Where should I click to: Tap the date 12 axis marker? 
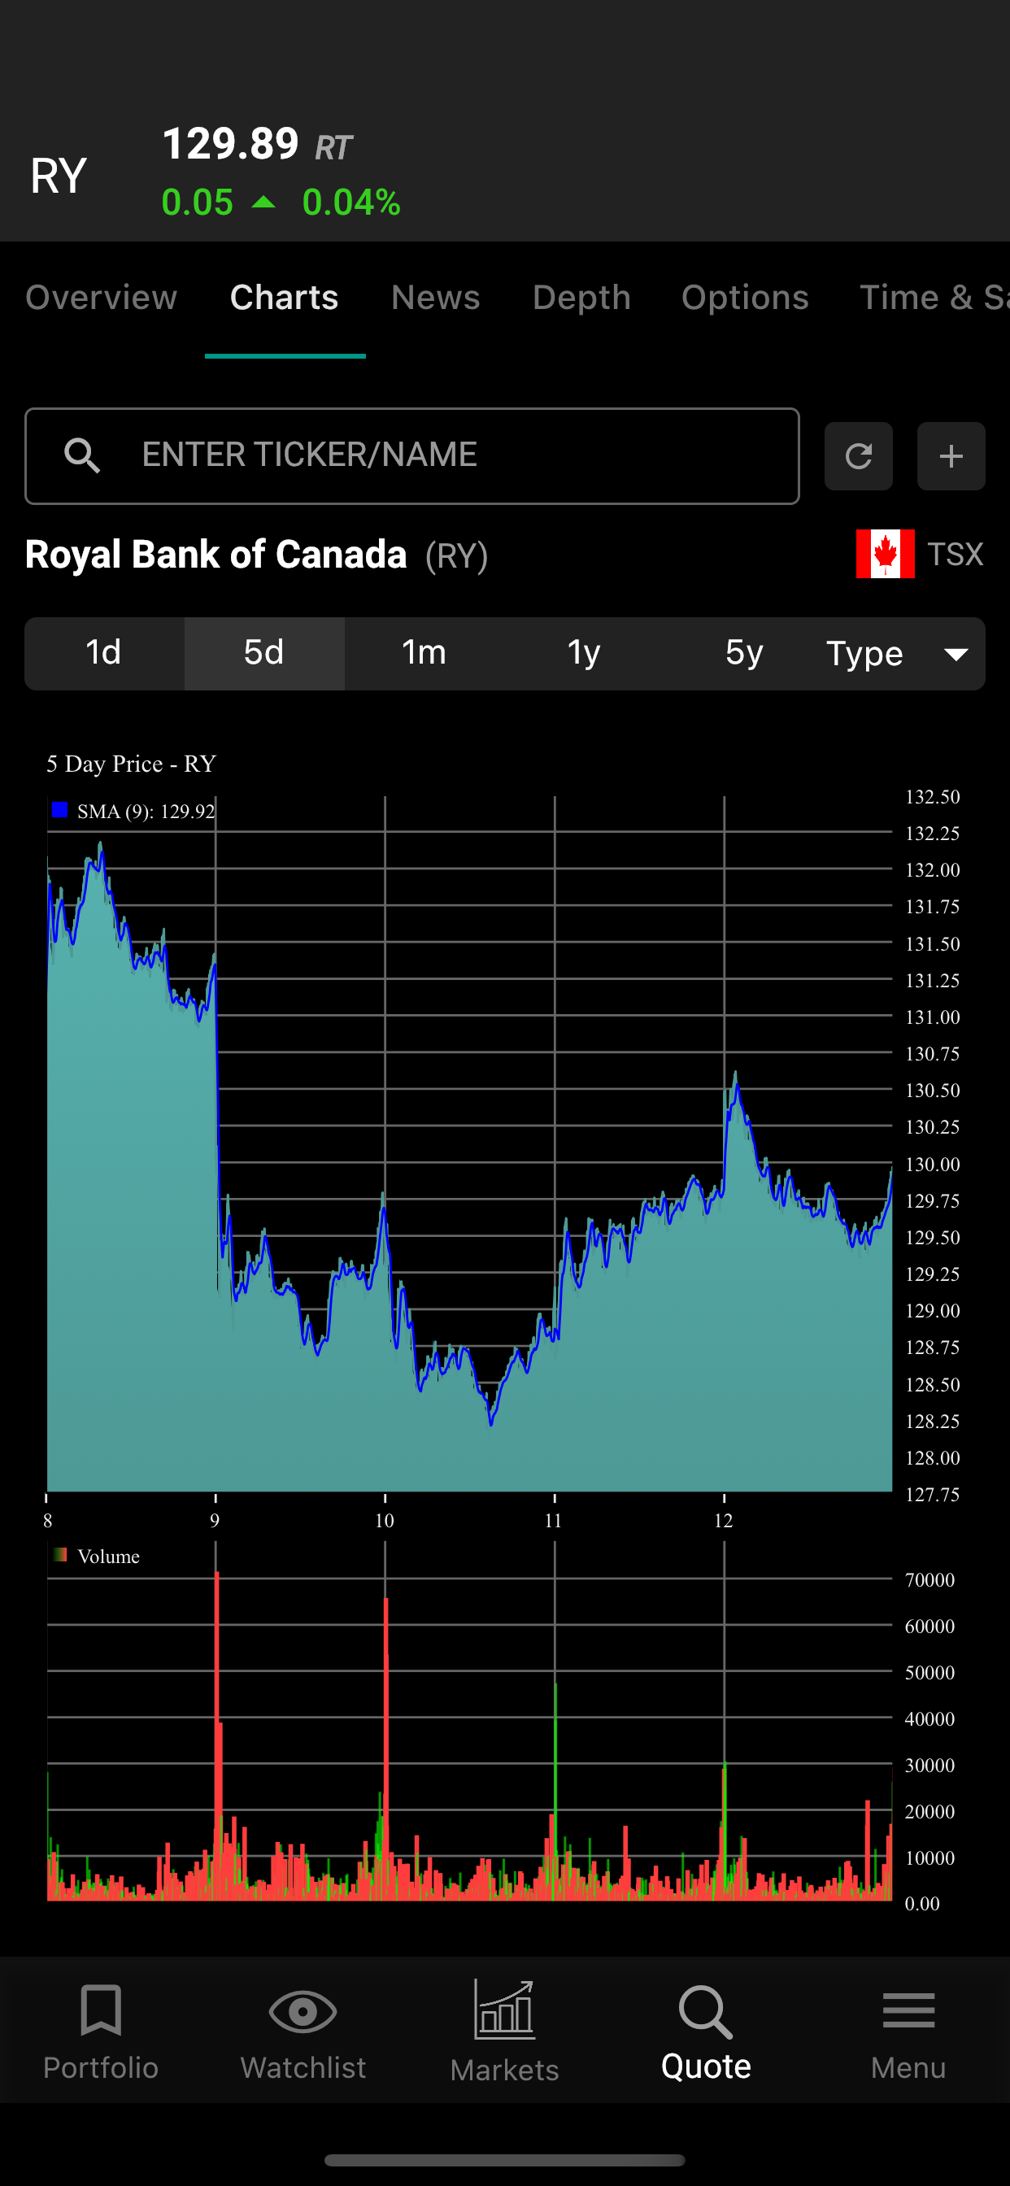pos(723,1521)
